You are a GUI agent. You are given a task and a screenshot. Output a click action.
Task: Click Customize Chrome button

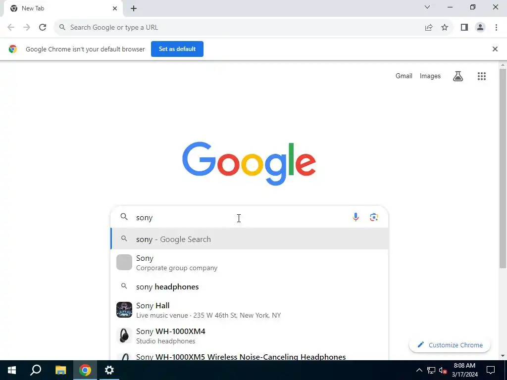click(x=450, y=345)
